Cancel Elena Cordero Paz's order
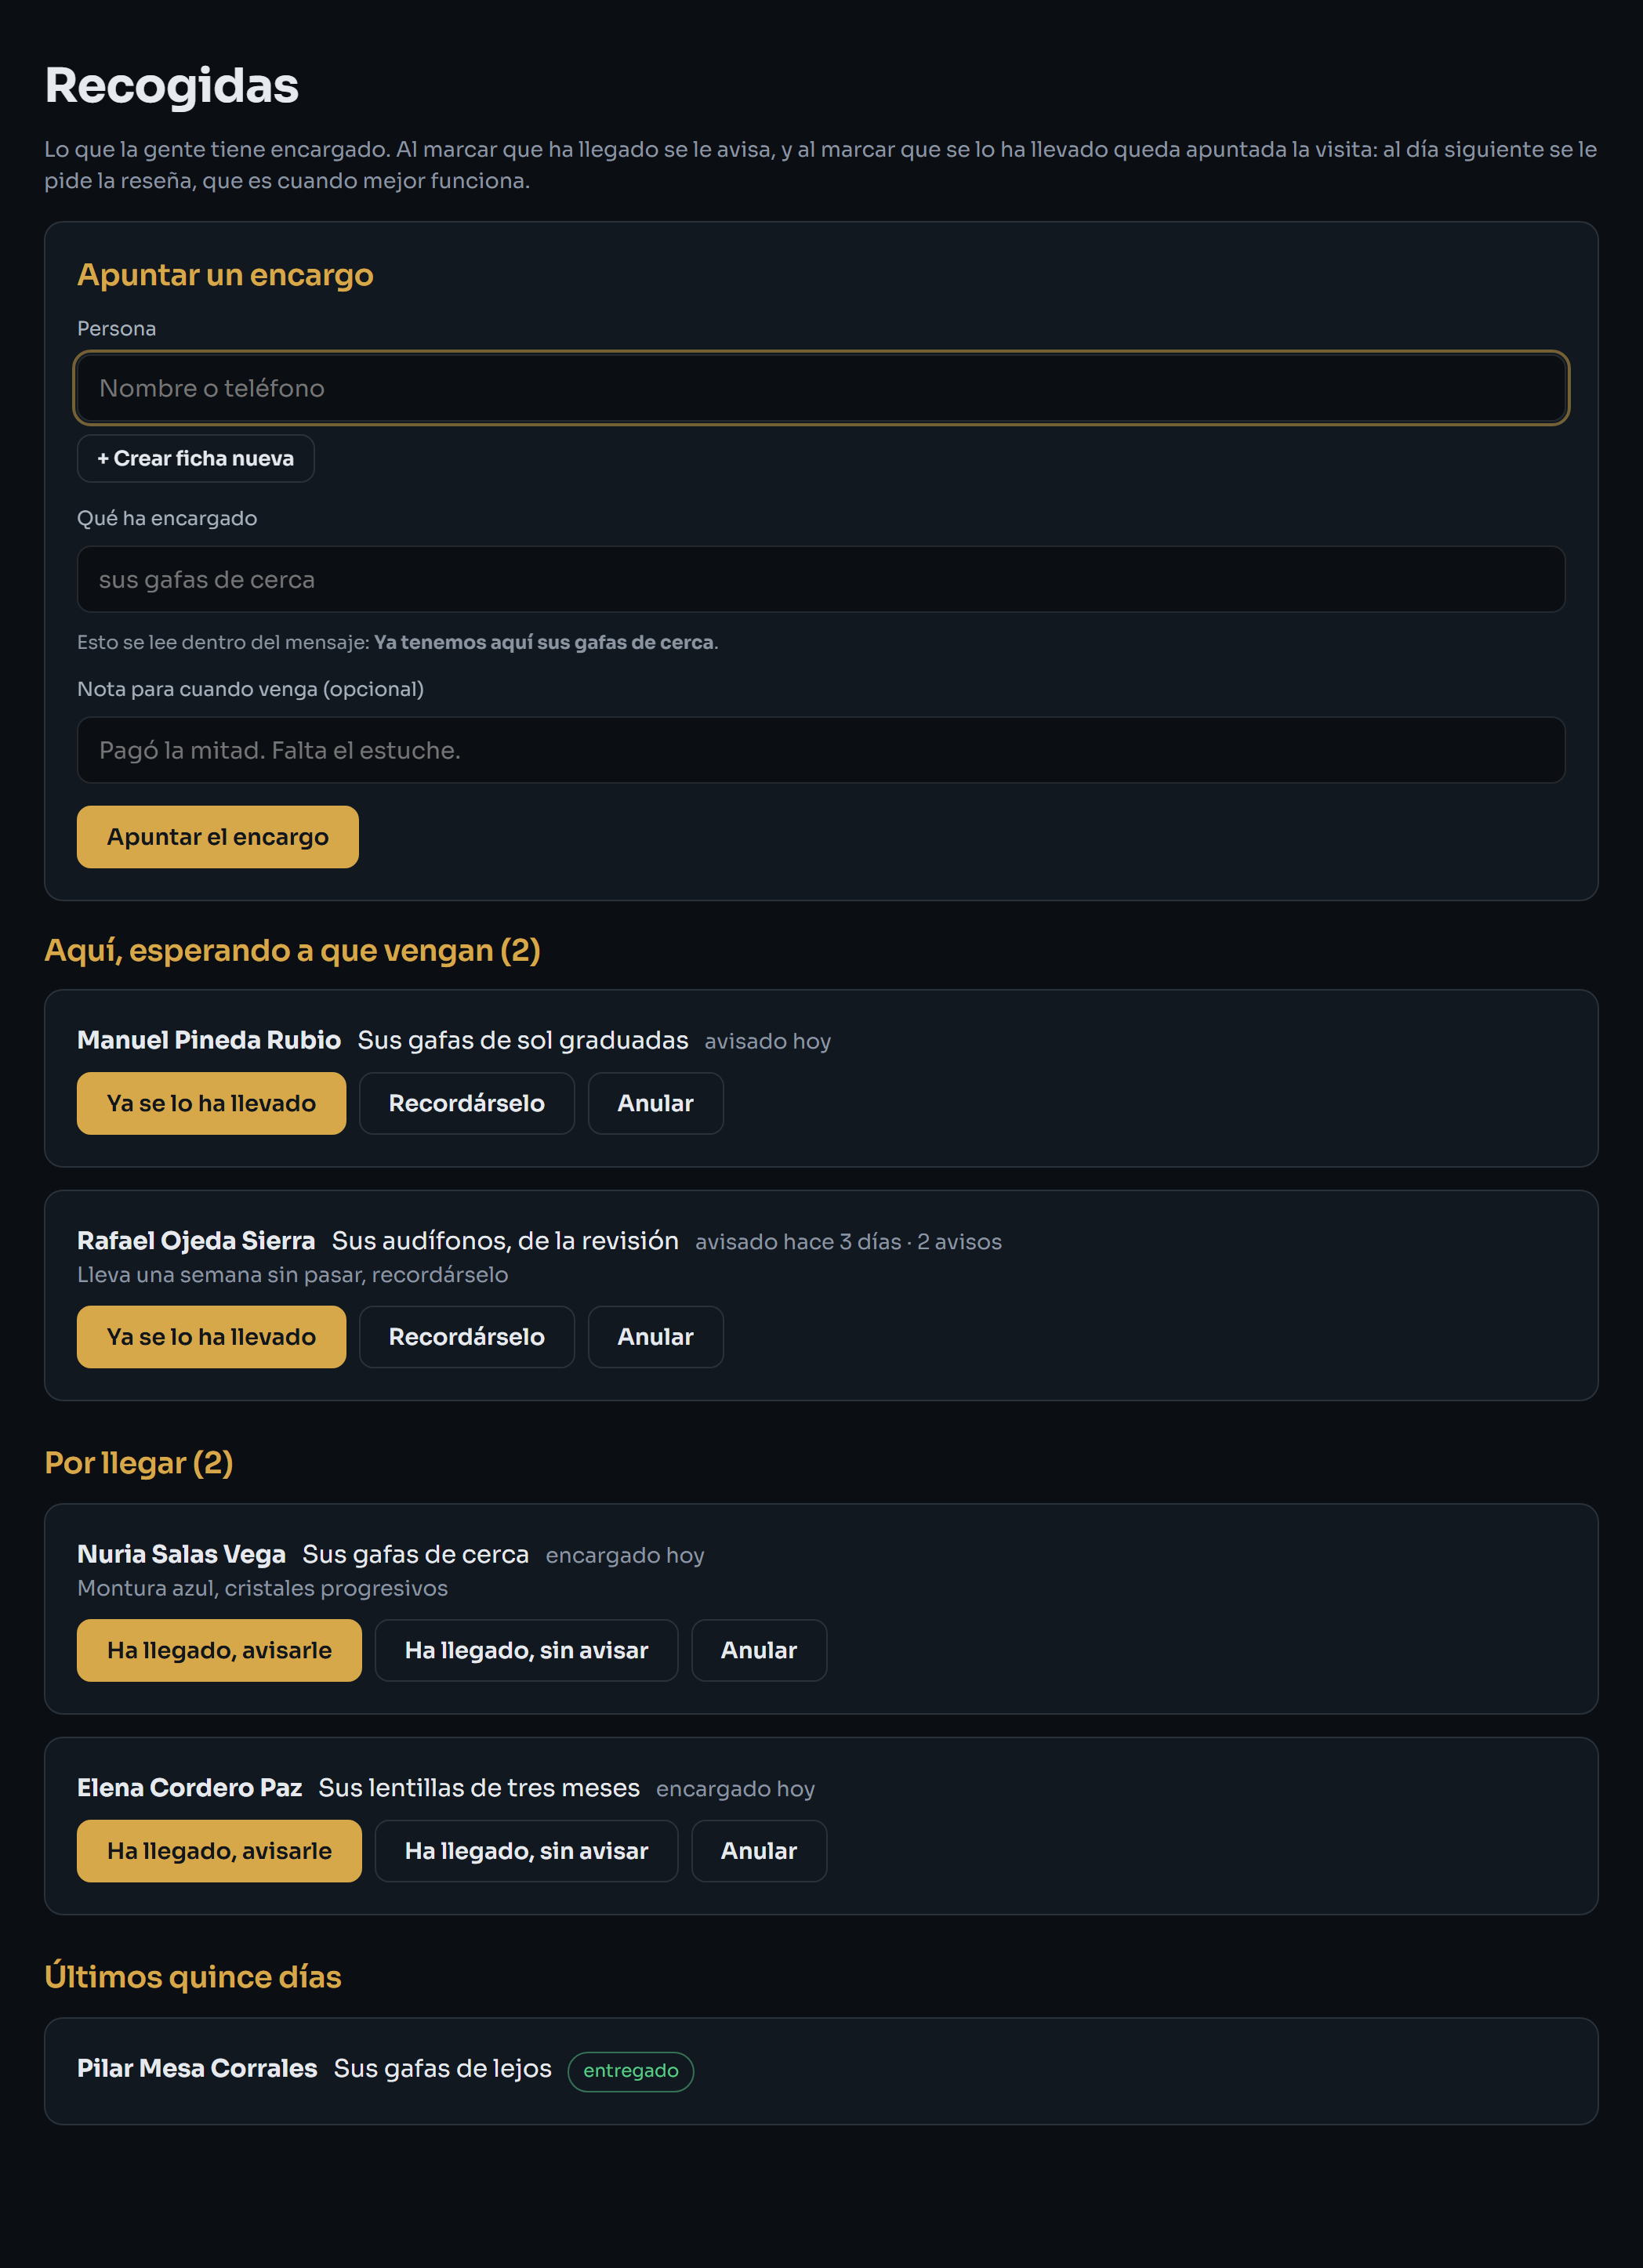This screenshot has width=1643, height=2268. pyautogui.click(x=759, y=1851)
